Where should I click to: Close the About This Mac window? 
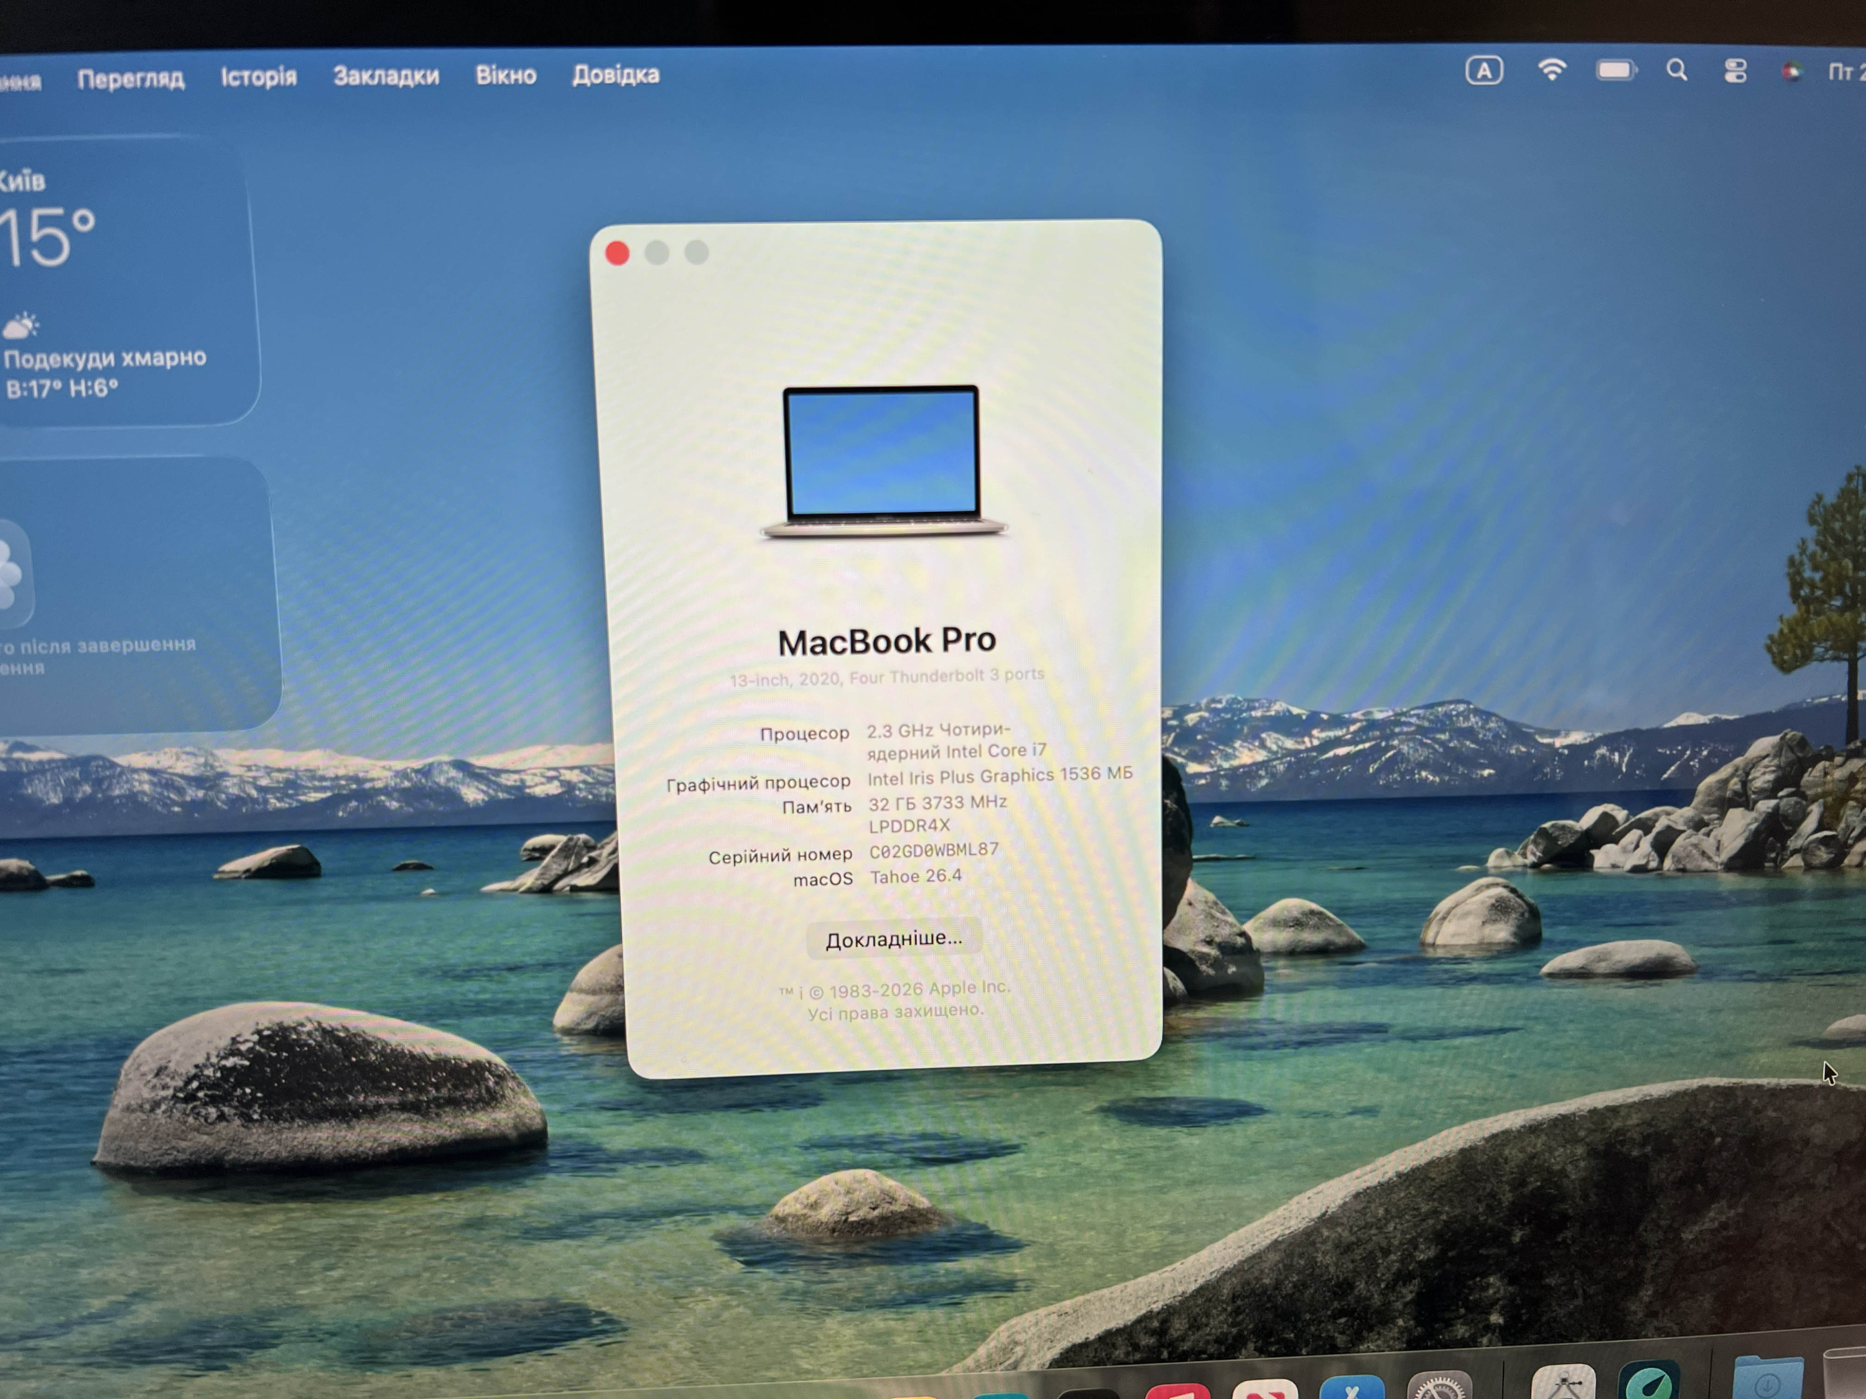618,253
